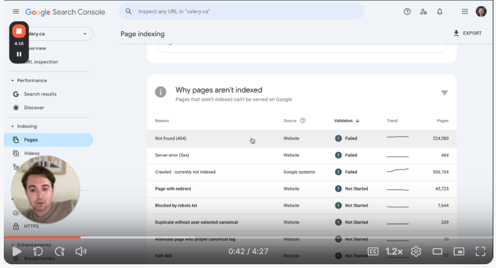Open the table filter icon
Image resolution: width=496 pixels, height=268 pixels.
click(444, 93)
